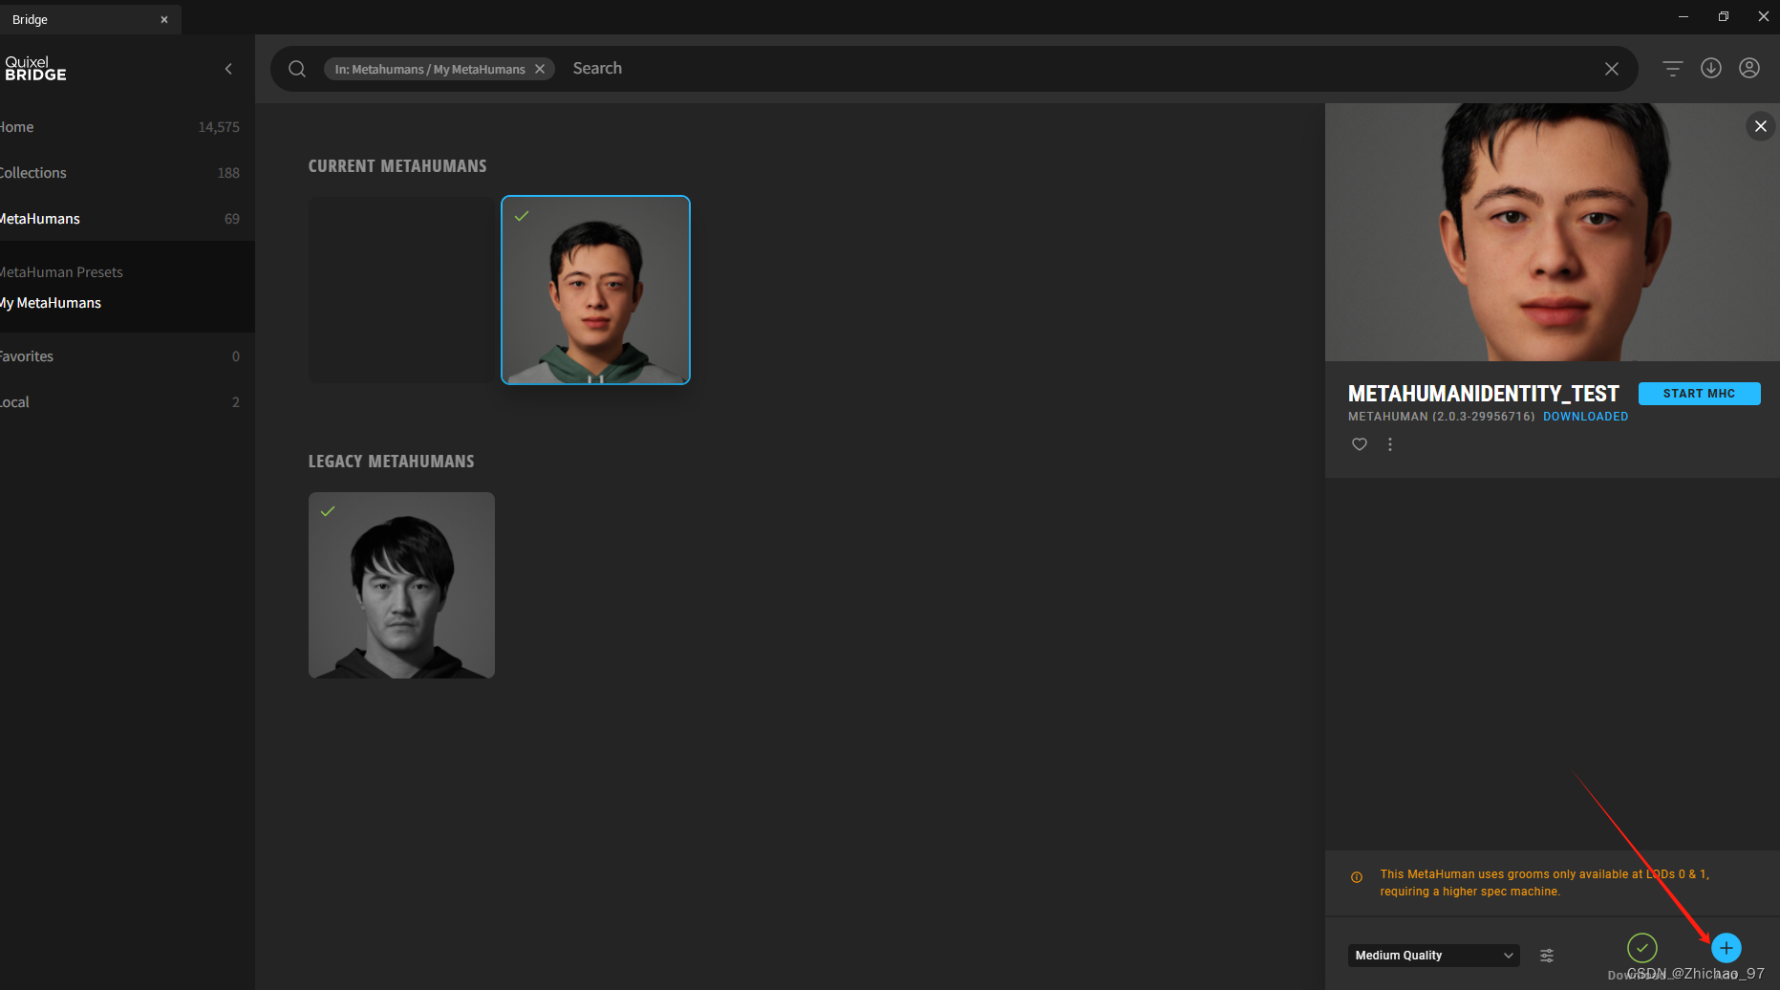Screen dimensions: 1780x990
Task: Open the user account profile icon
Action: [1749, 68]
